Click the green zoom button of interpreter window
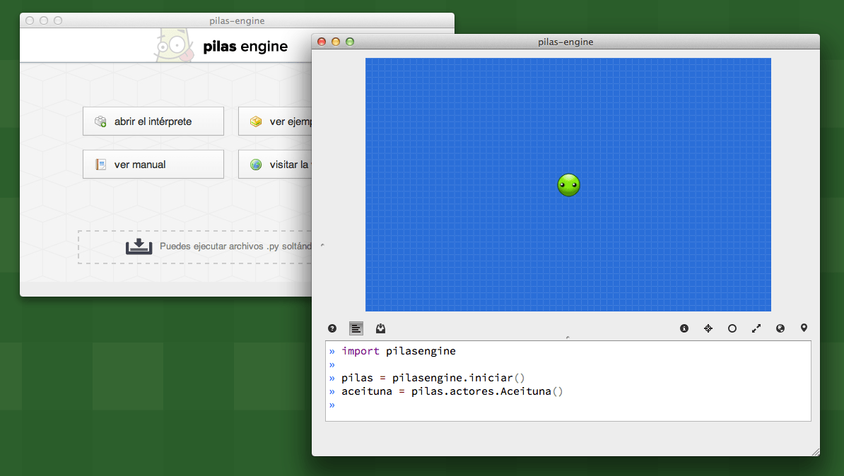This screenshot has width=844, height=476. pyautogui.click(x=349, y=42)
